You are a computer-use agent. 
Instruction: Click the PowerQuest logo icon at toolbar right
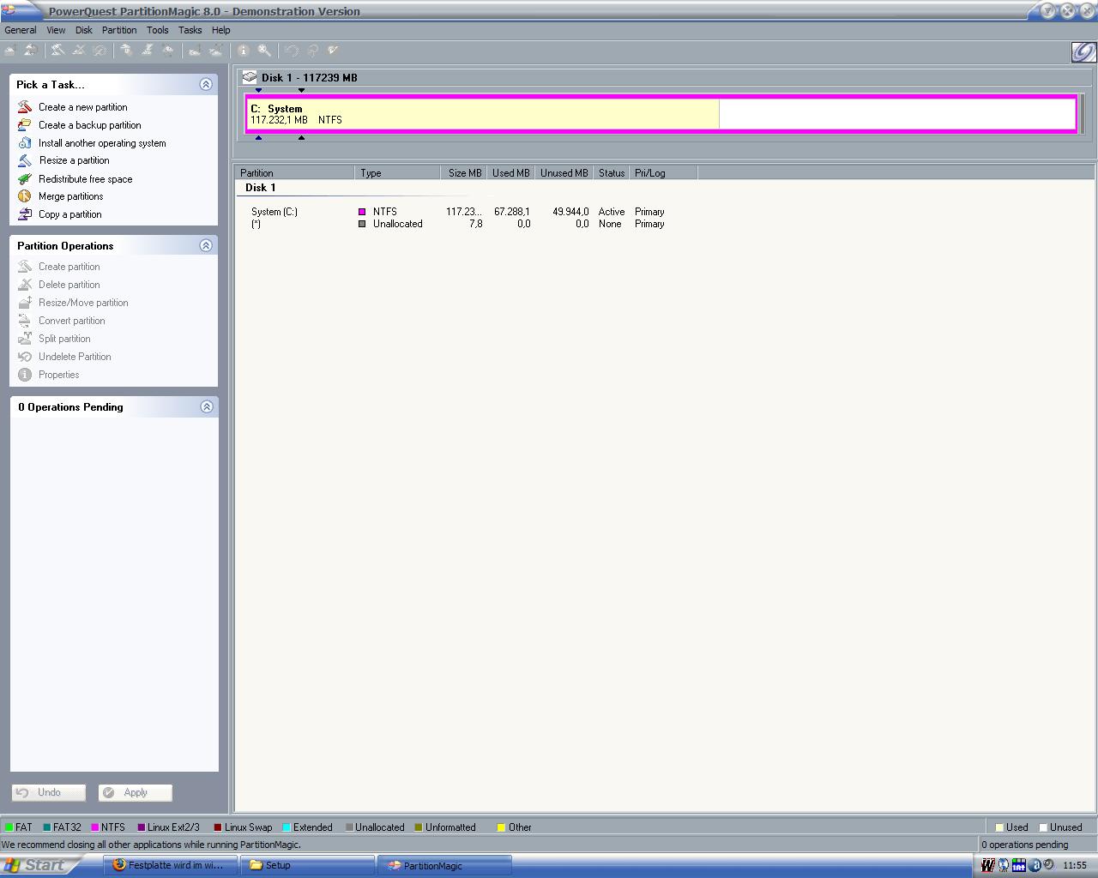(1083, 51)
